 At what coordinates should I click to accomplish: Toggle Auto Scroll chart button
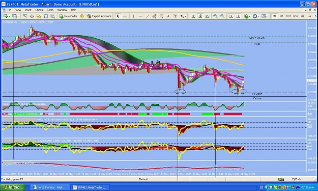[x=231, y=16]
